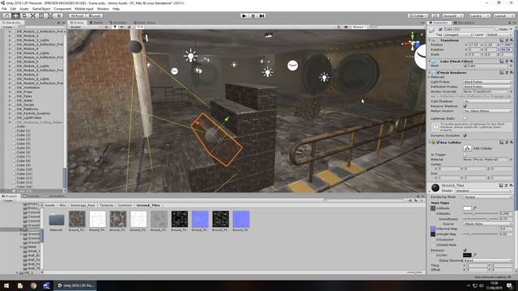518x291 pixels.
Task: Select the Move tool in toolbar
Action: click(15, 15)
